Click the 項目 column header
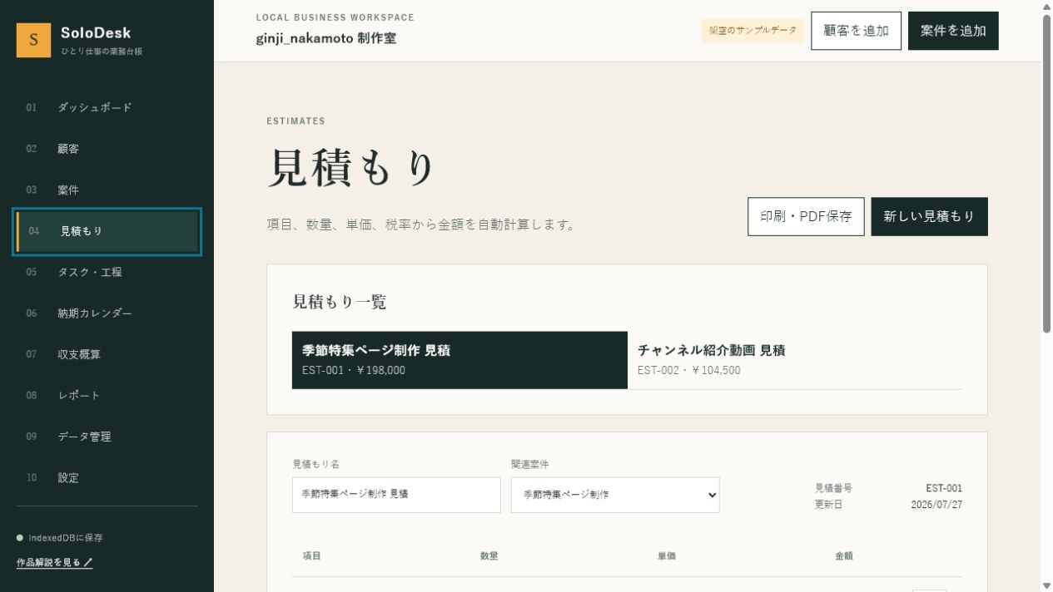The width and height of the screenshot is (1053, 592). click(312, 555)
